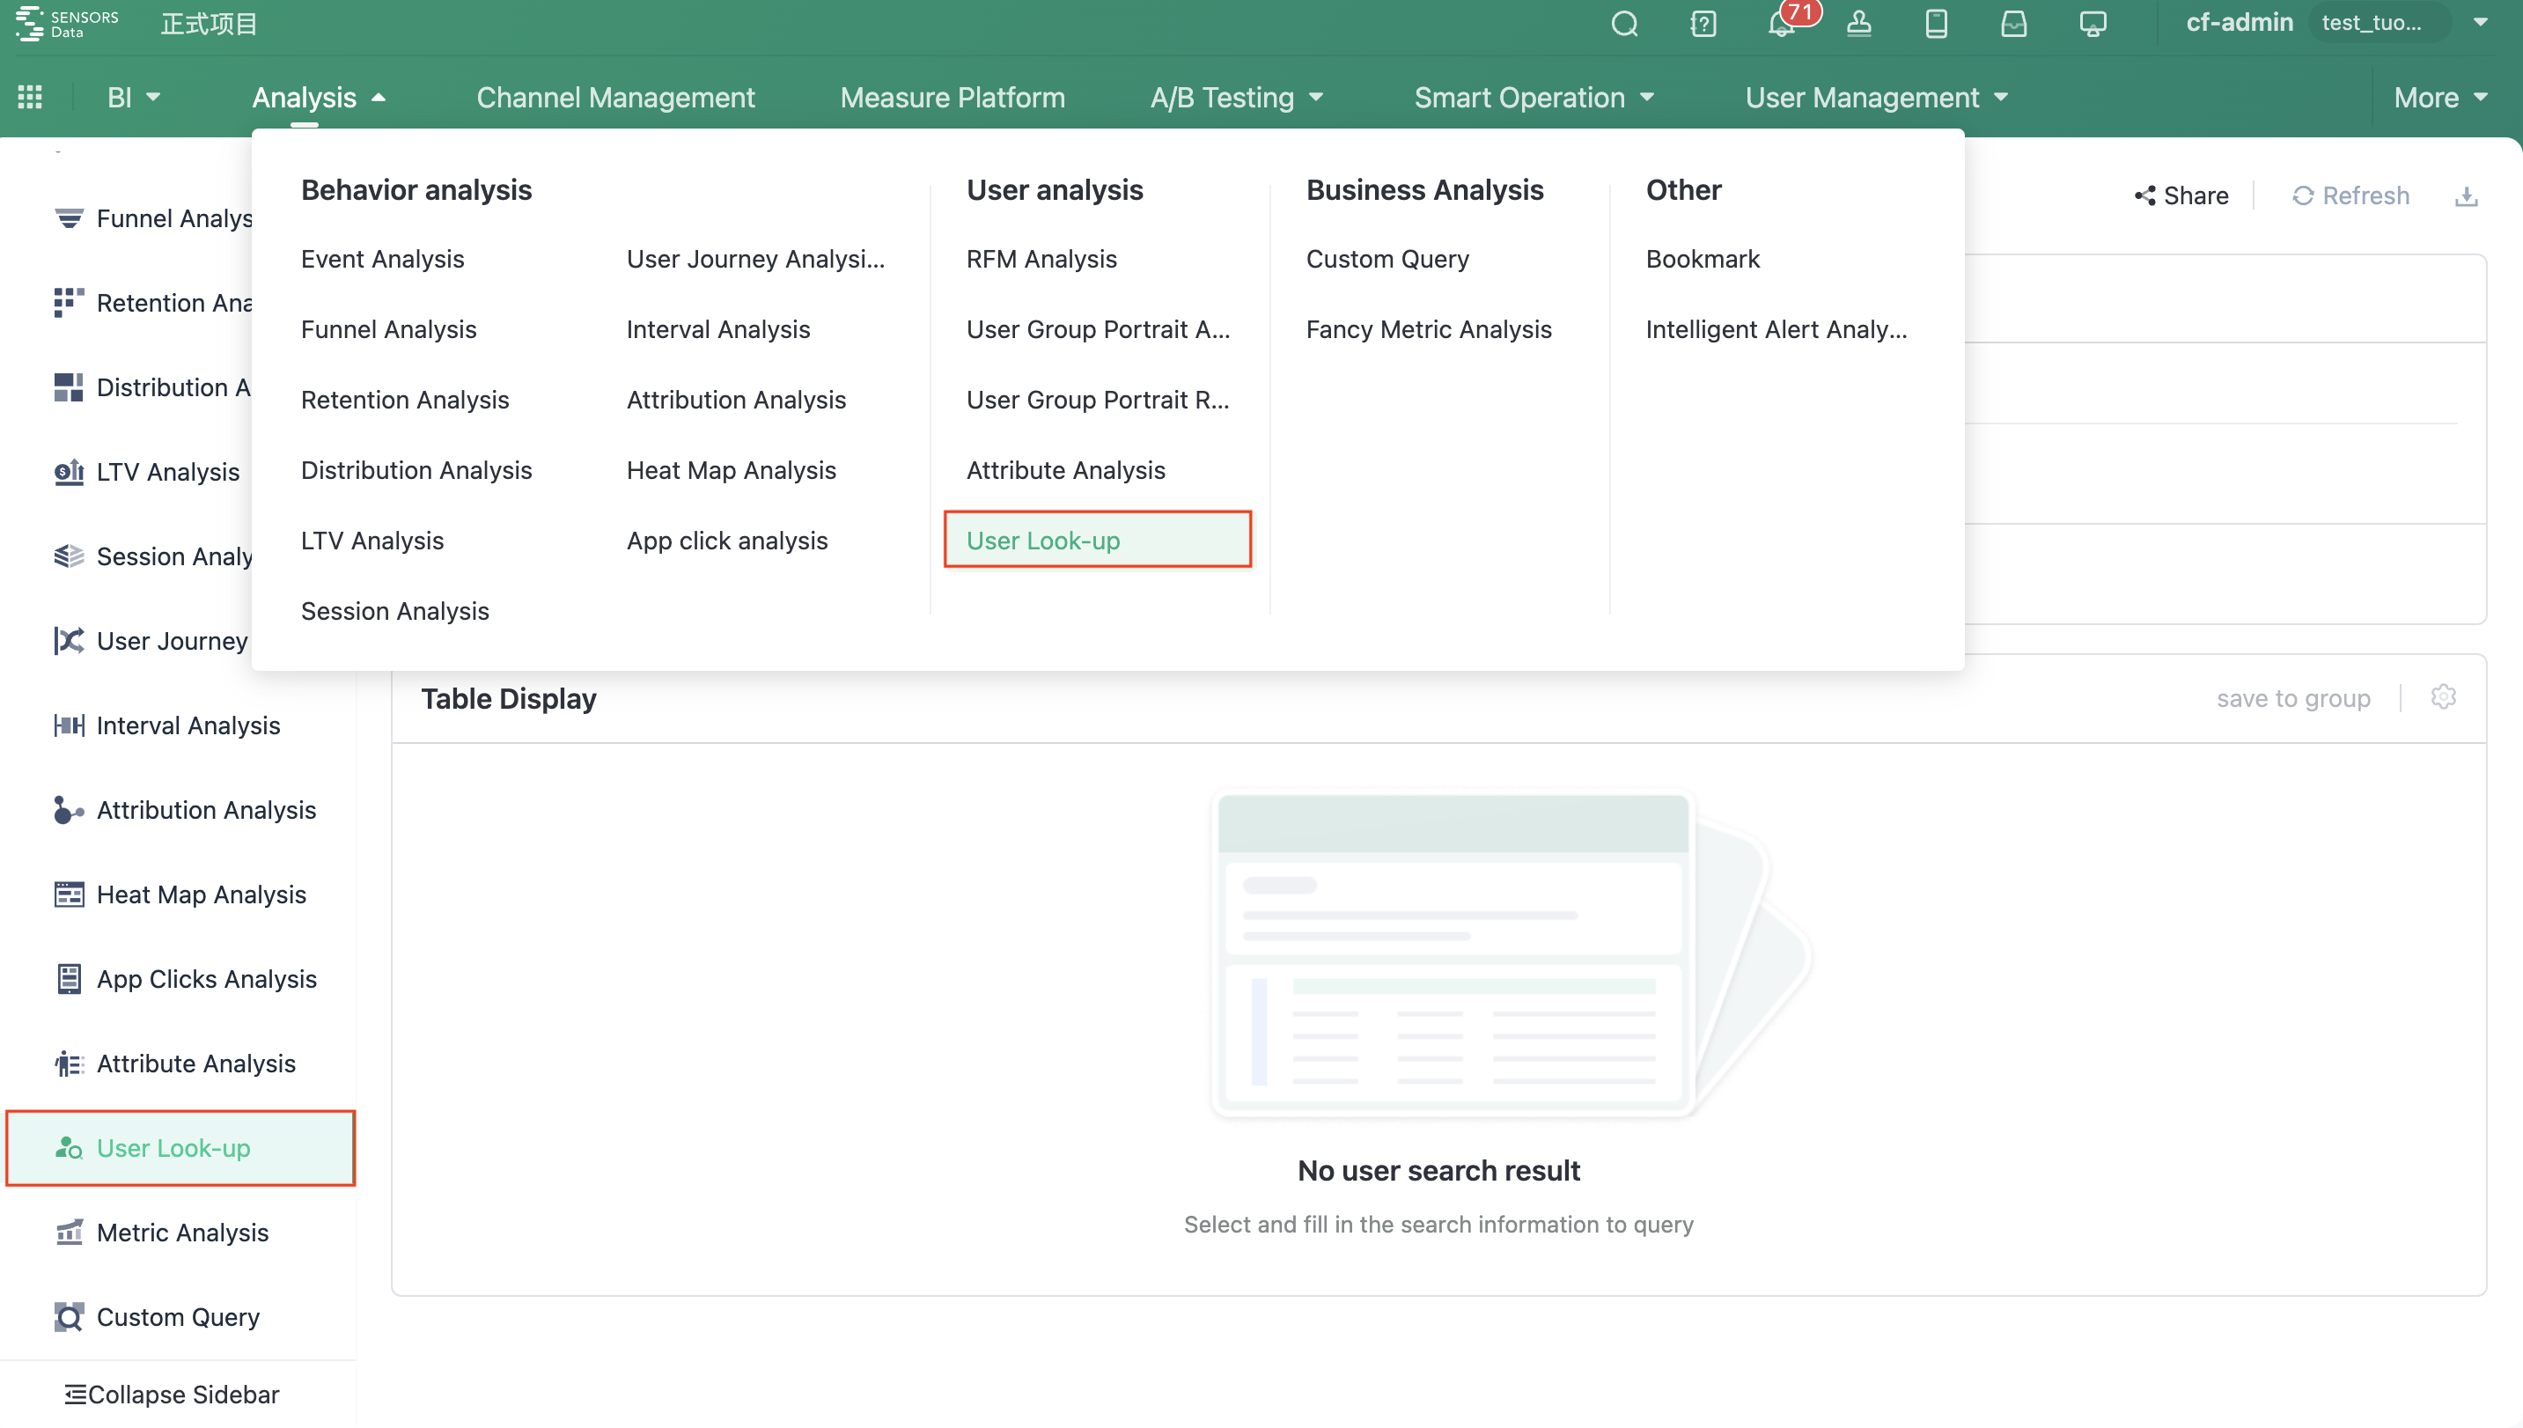Expand the A/B Testing dropdown
Viewport: 2523px width, 1428px height.
click(1237, 97)
